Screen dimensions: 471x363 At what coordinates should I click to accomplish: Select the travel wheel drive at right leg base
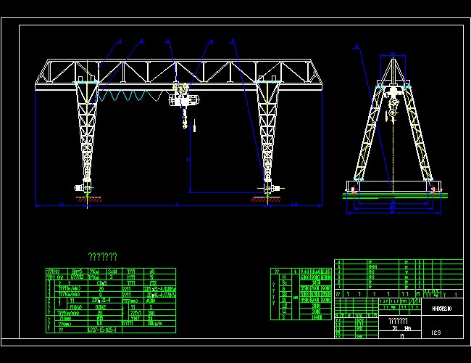[271, 189]
